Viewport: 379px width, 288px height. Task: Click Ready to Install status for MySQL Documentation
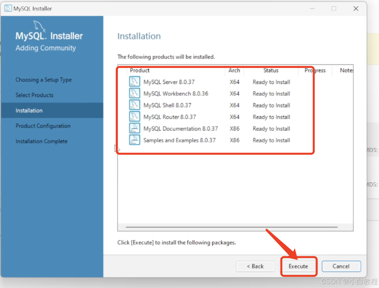272,129
